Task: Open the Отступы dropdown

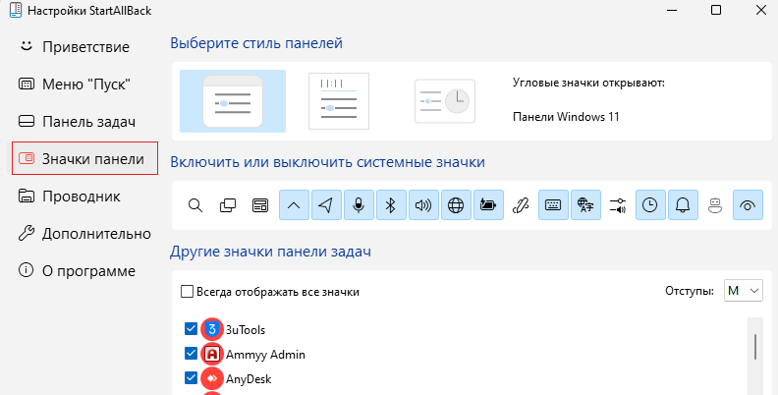Action: pos(744,291)
